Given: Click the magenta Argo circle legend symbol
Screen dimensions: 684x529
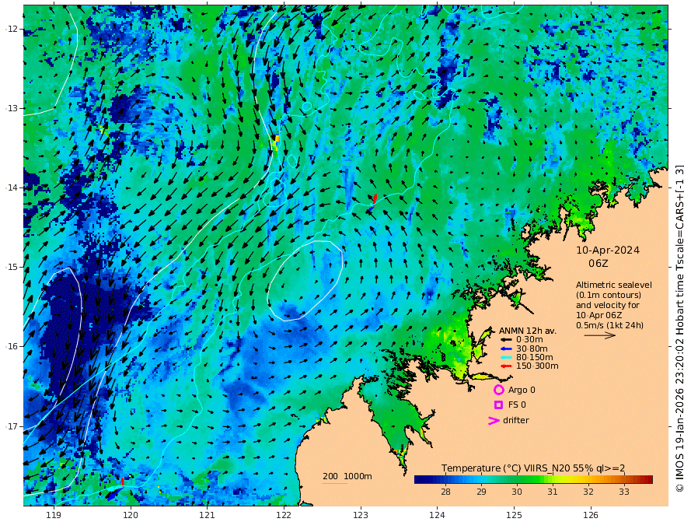Looking at the screenshot, I should [x=498, y=390].
